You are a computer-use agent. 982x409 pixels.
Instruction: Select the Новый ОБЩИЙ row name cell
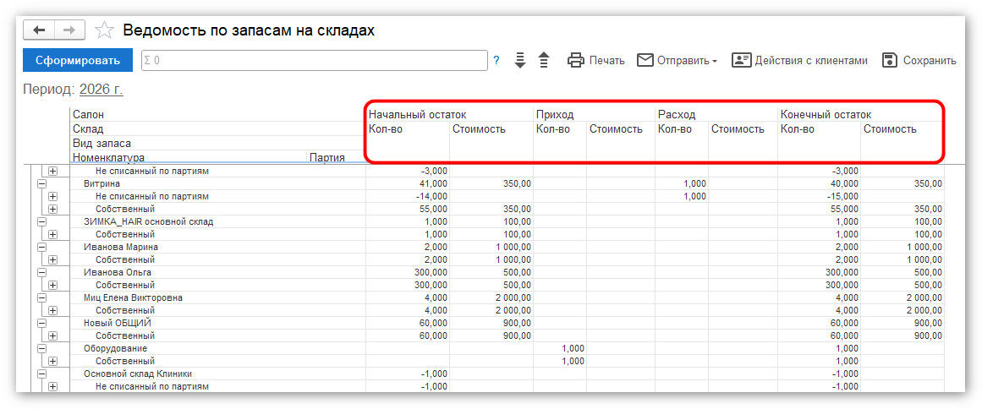coord(217,323)
